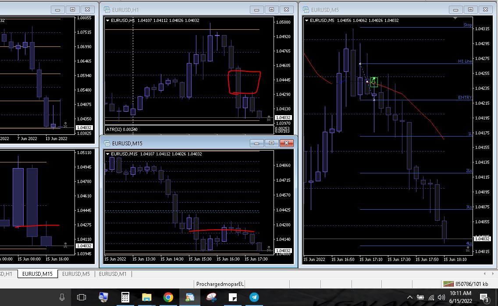The height and width of the screenshot is (306, 498).
Task: Select the 2Ls level label on M5 chart
Action: pos(469,171)
